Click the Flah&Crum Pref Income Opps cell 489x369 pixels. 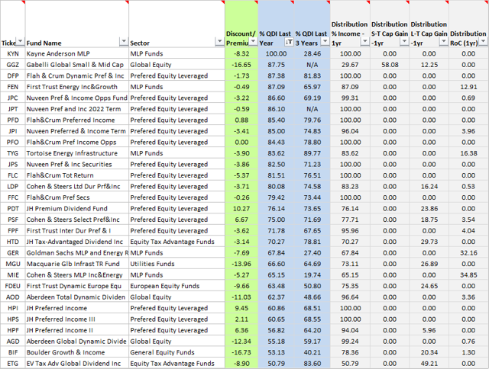77,142
